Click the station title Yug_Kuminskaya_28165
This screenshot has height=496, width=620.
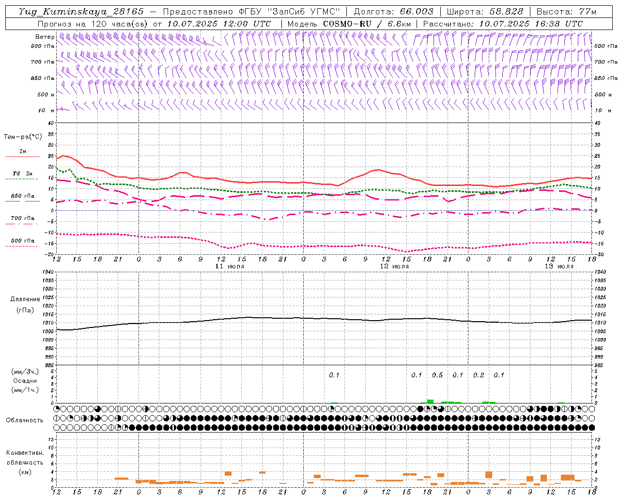click(81, 12)
